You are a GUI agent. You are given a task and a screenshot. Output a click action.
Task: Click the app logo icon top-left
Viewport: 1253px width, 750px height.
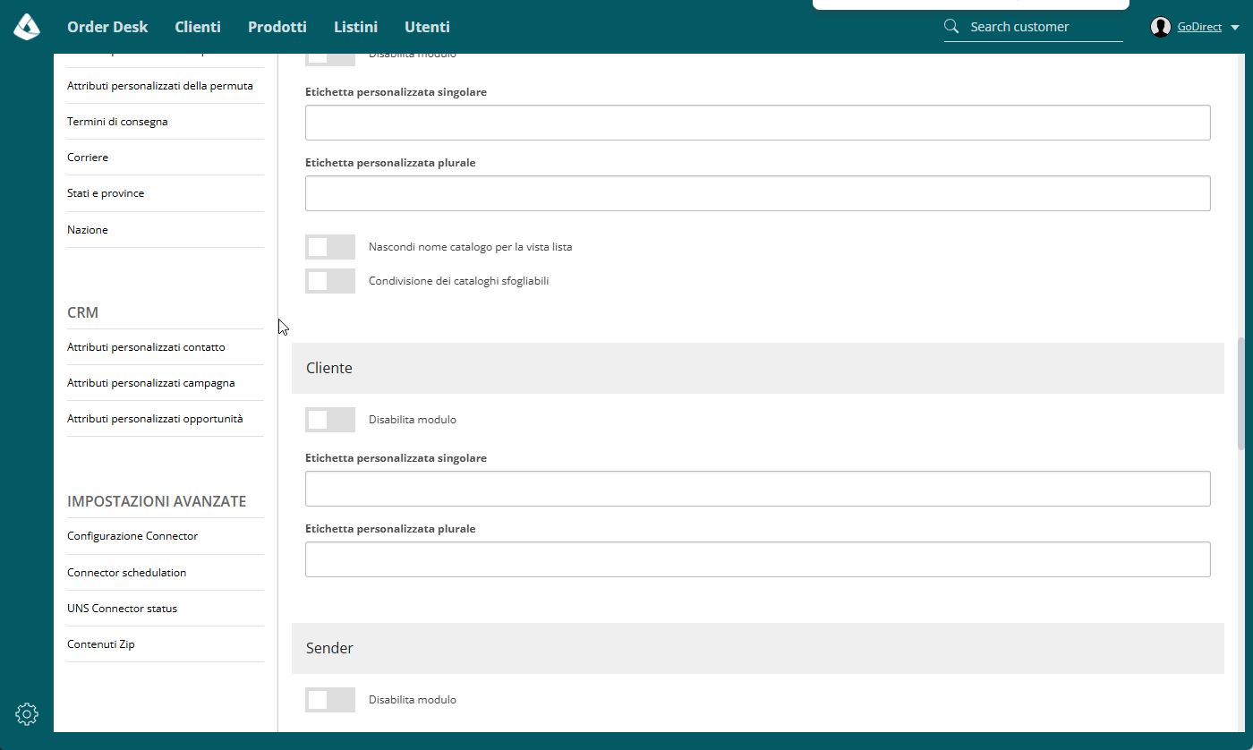tap(27, 27)
